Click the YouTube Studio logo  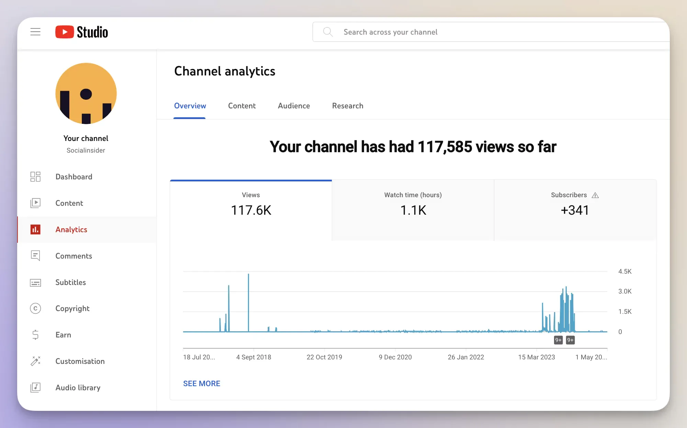[82, 32]
